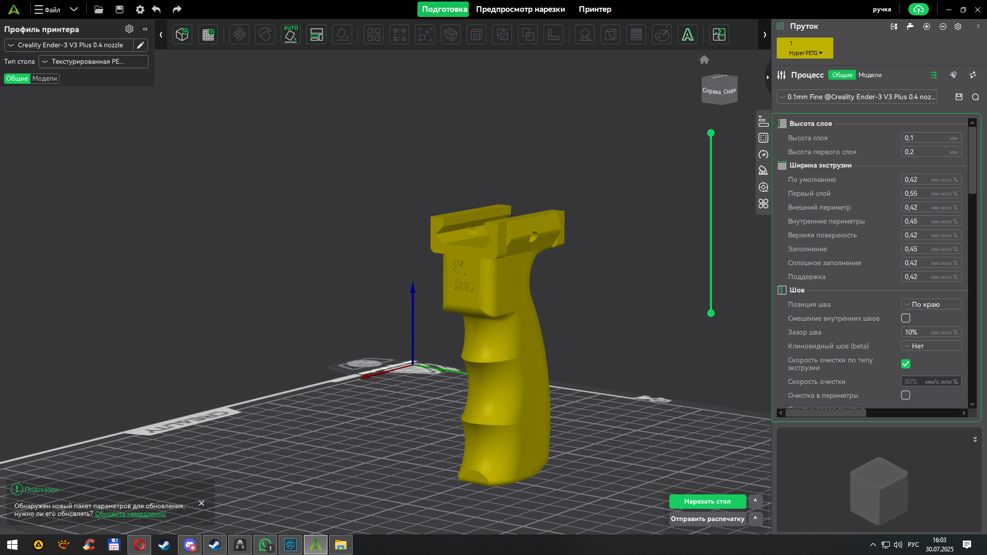Select the Scale tool icon
The width and height of the screenshot is (987, 555).
pyautogui.click(x=425, y=34)
